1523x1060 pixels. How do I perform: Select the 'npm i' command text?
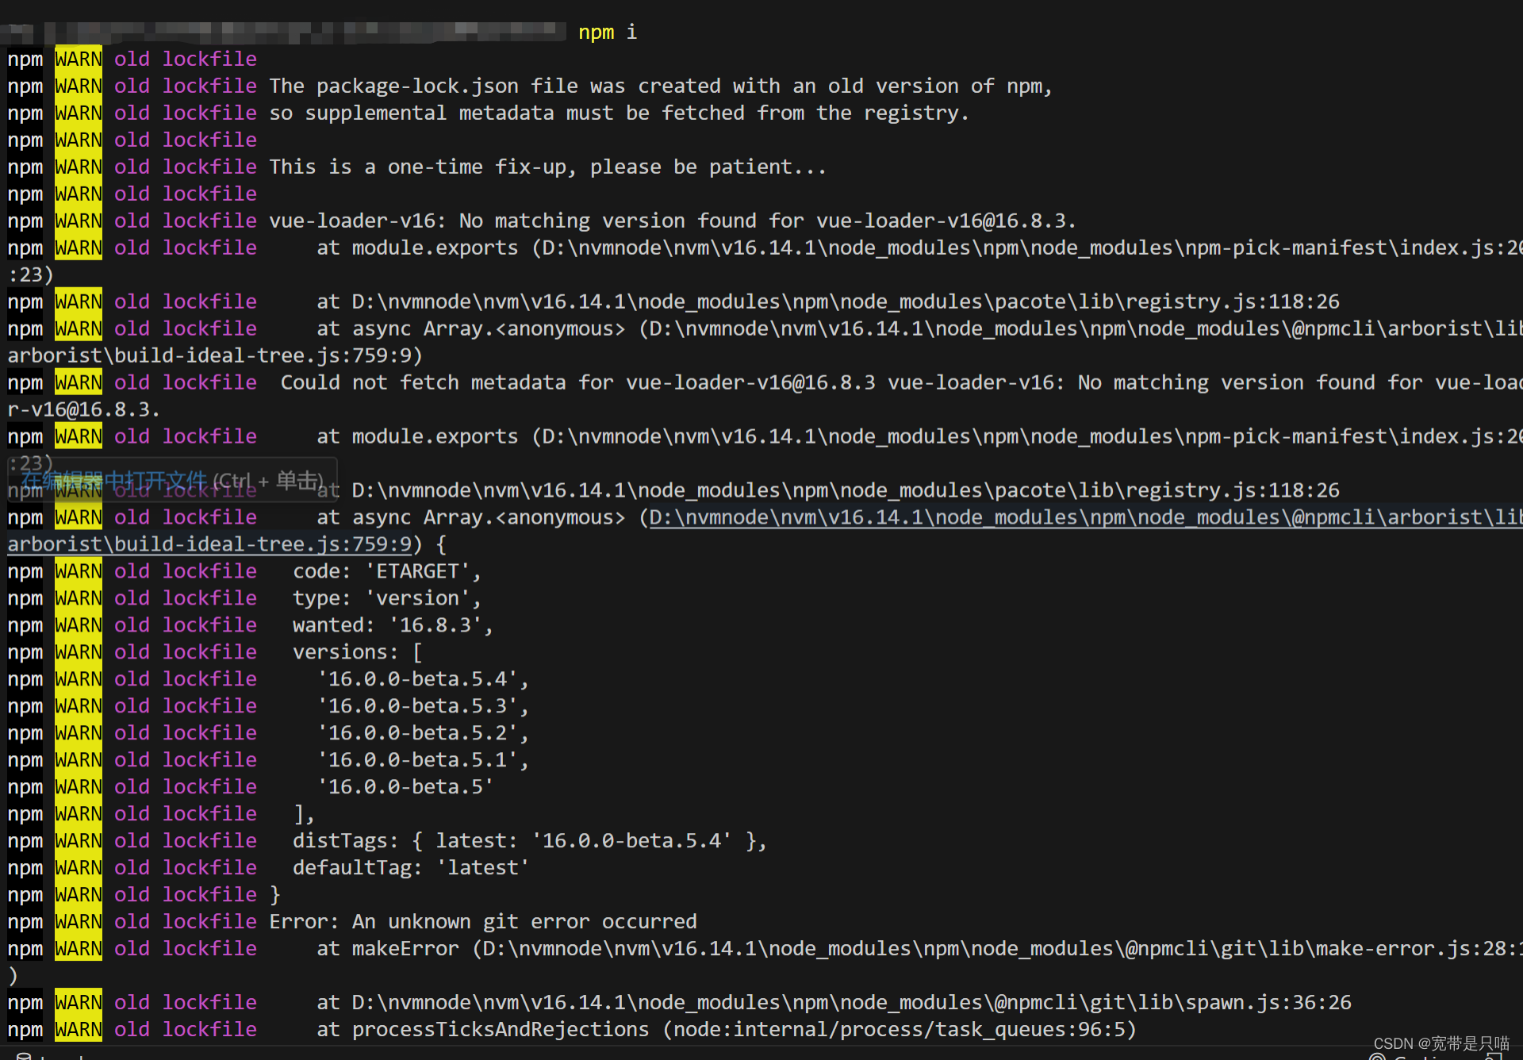[607, 33]
